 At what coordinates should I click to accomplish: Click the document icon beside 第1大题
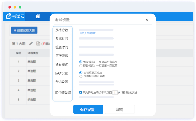[38, 44]
